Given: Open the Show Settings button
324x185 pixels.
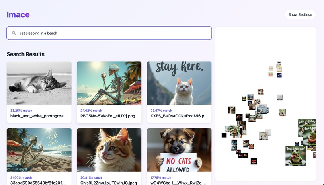Looking at the screenshot, I should [x=300, y=14].
